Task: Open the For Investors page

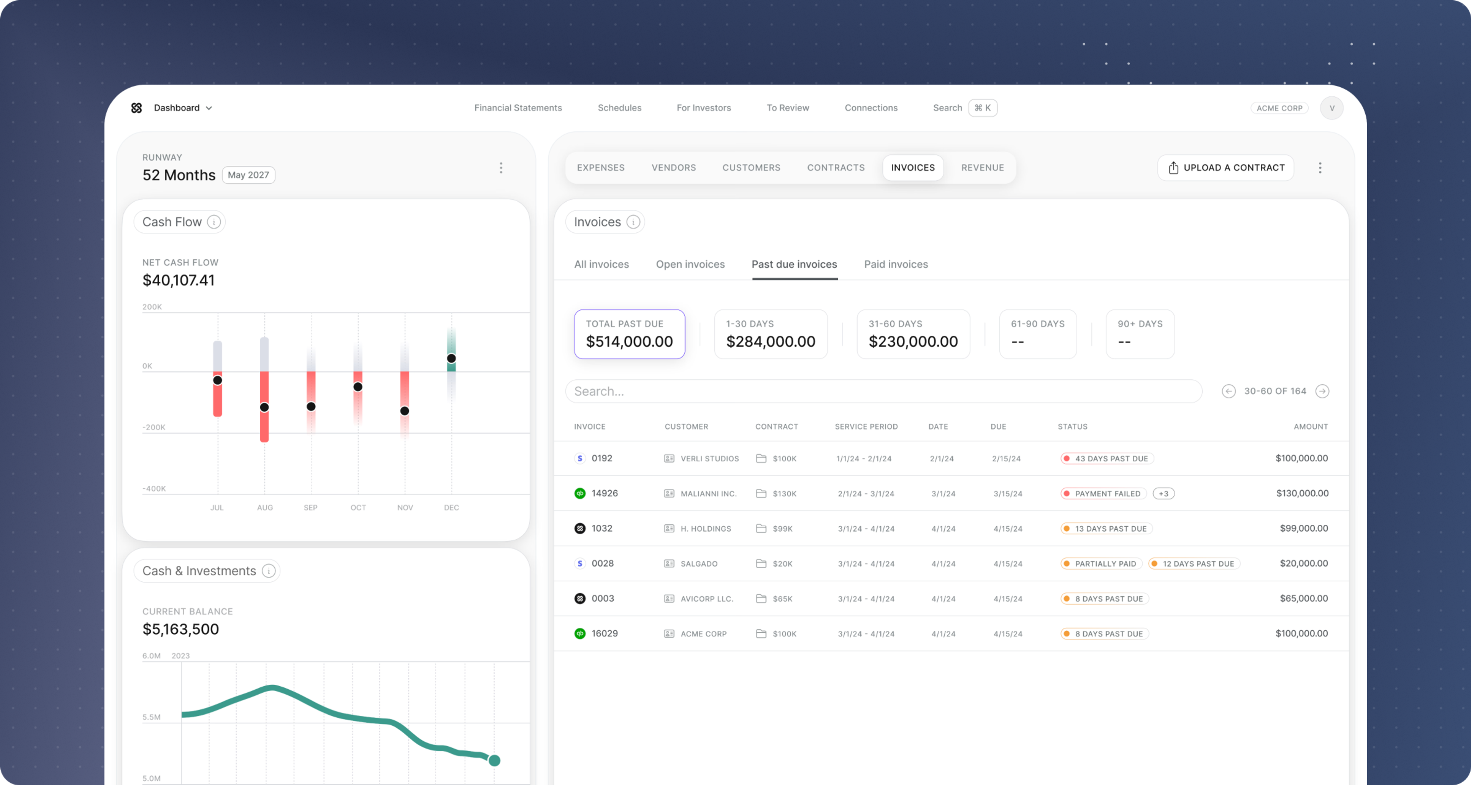Action: pyautogui.click(x=704, y=108)
